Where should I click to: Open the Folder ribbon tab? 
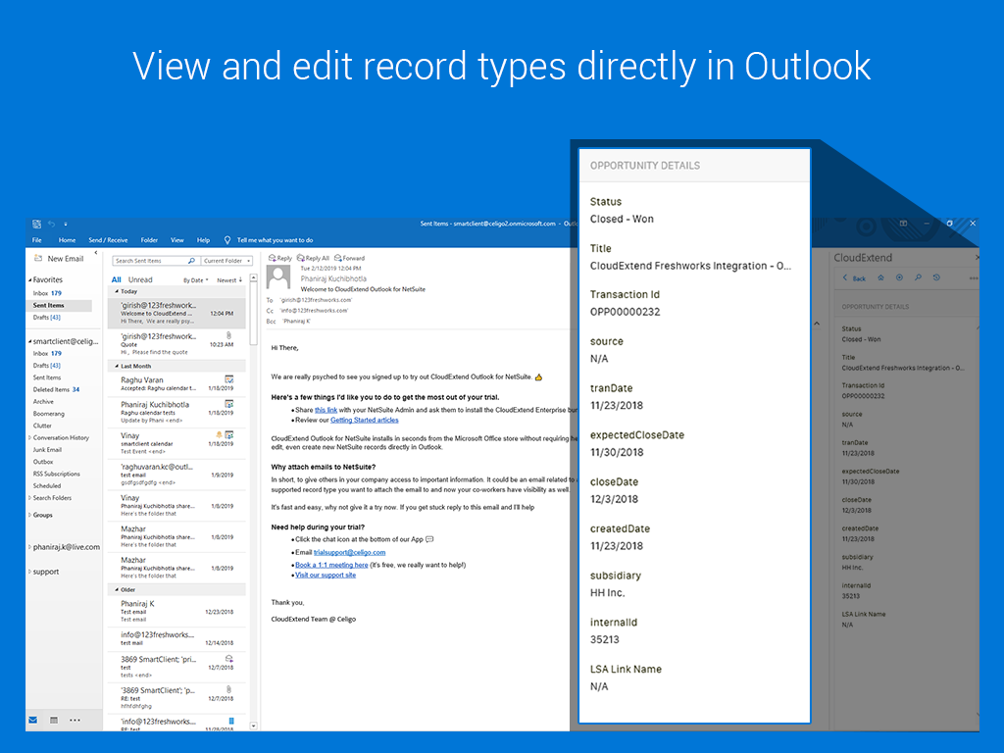pyautogui.click(x=149, y=240)
